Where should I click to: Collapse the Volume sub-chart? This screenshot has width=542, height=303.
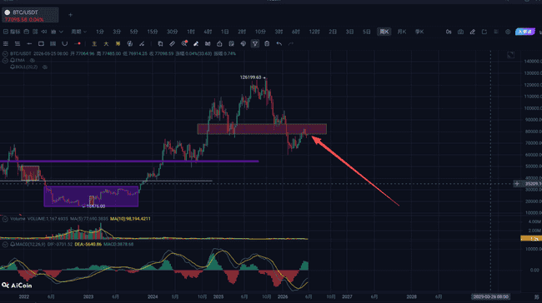pyautogui.click(x=5, y=219)
